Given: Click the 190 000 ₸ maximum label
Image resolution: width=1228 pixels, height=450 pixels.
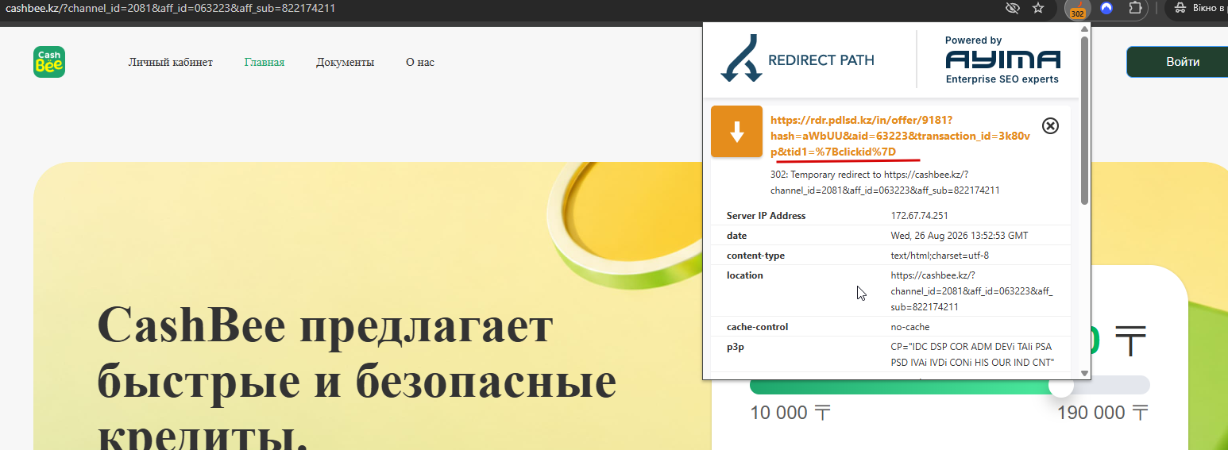Looking at the screenshot, I should 1102,413.
